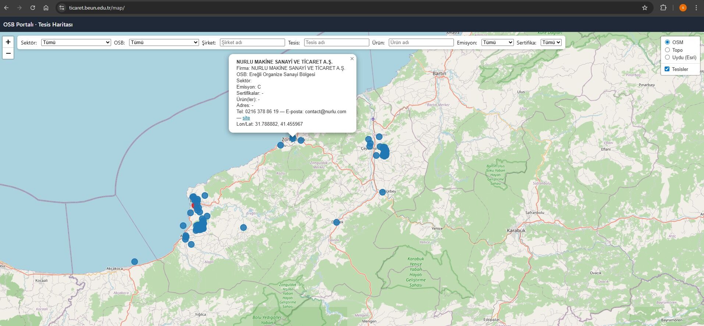
Task: Expand the Sertifika dropdown
Action: [x=551, y=43]
